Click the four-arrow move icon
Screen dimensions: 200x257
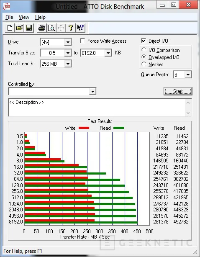61,28
